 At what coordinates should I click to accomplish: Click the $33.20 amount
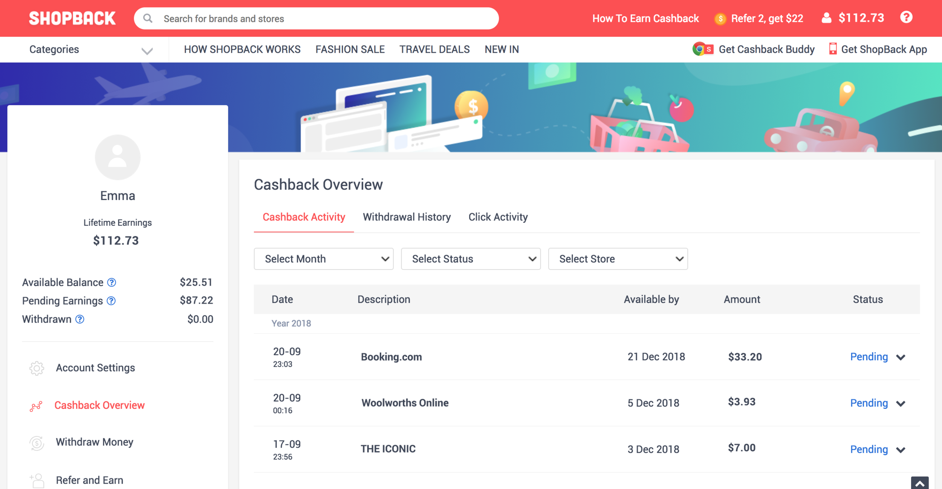tap(745, 357)
